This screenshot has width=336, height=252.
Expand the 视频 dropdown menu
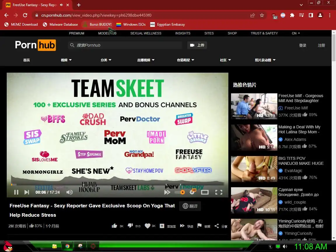click(66, 60)
